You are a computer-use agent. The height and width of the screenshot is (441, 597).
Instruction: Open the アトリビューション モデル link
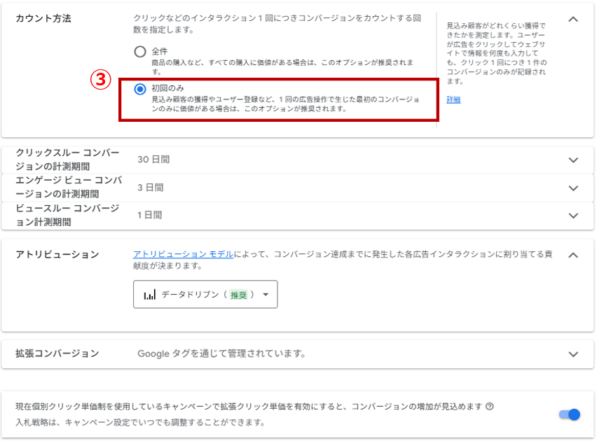(x=184, y=254)
